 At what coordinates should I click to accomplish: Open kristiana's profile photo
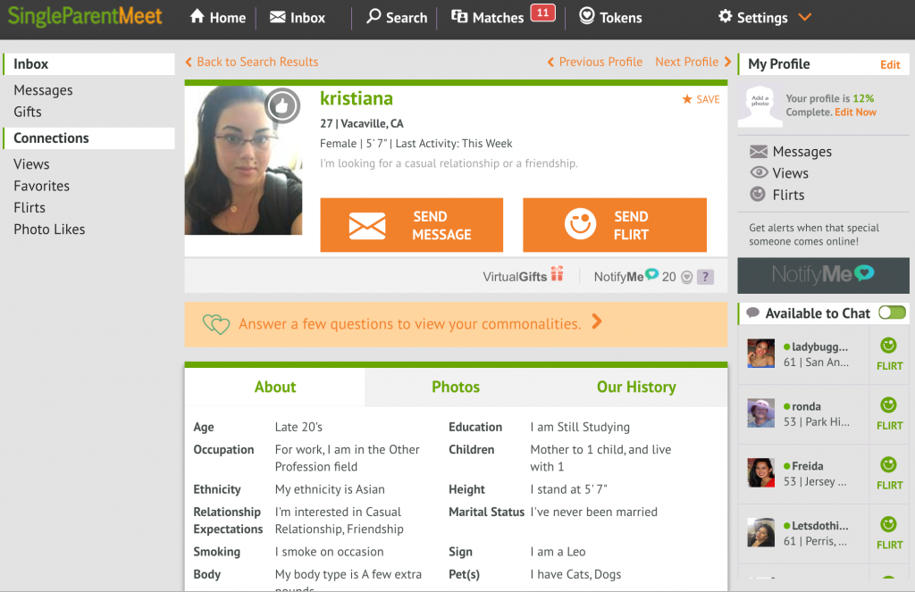coord(243,161)
